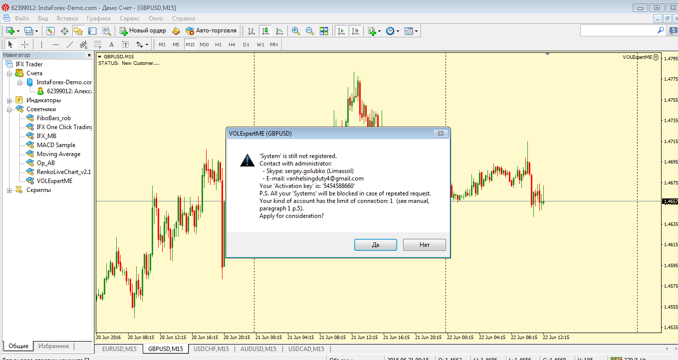Click the zoom out magnifier icon

(x=310, y=31)
